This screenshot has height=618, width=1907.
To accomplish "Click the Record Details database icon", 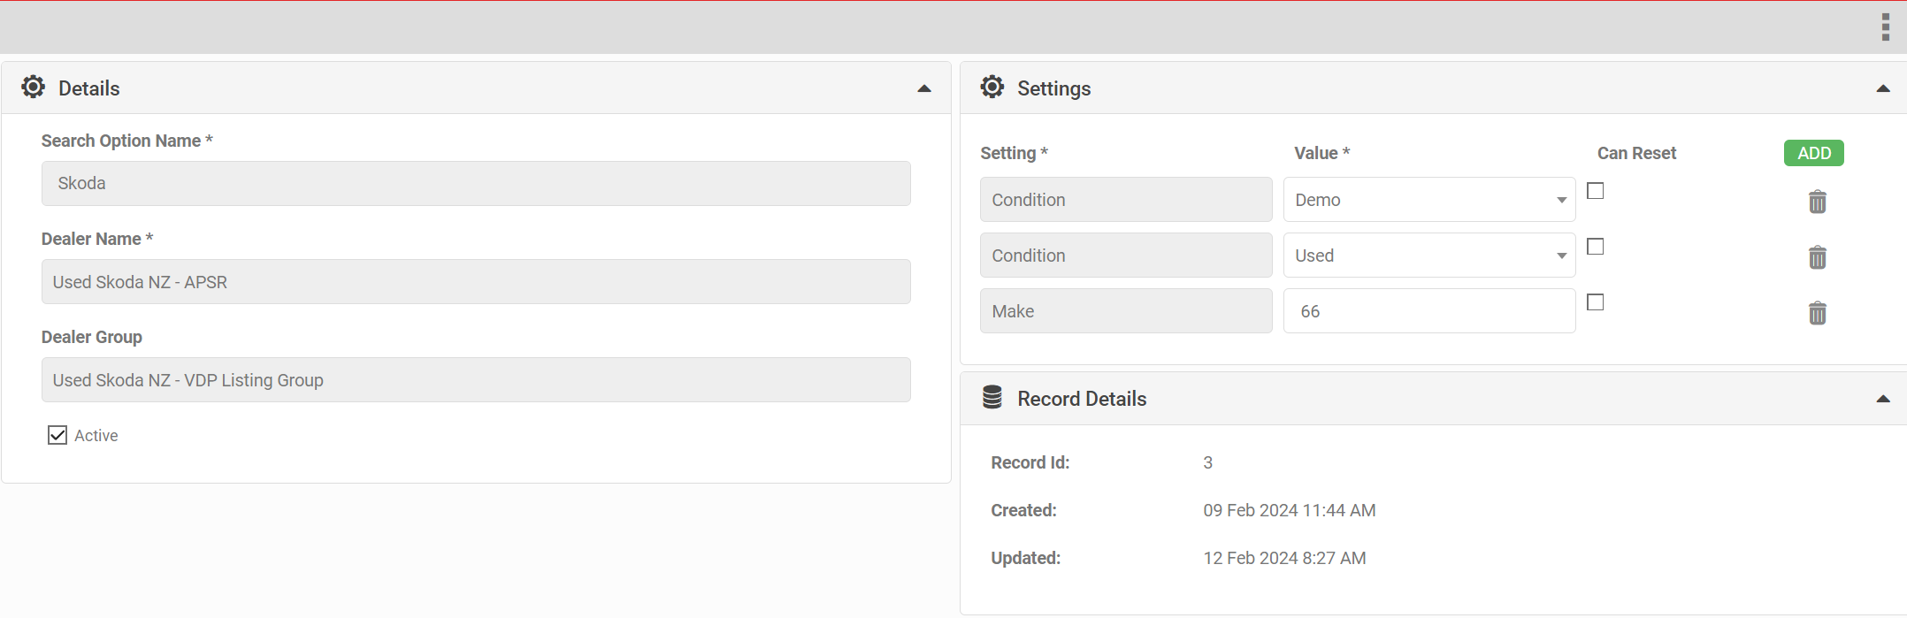I will [x=992, y=397].
